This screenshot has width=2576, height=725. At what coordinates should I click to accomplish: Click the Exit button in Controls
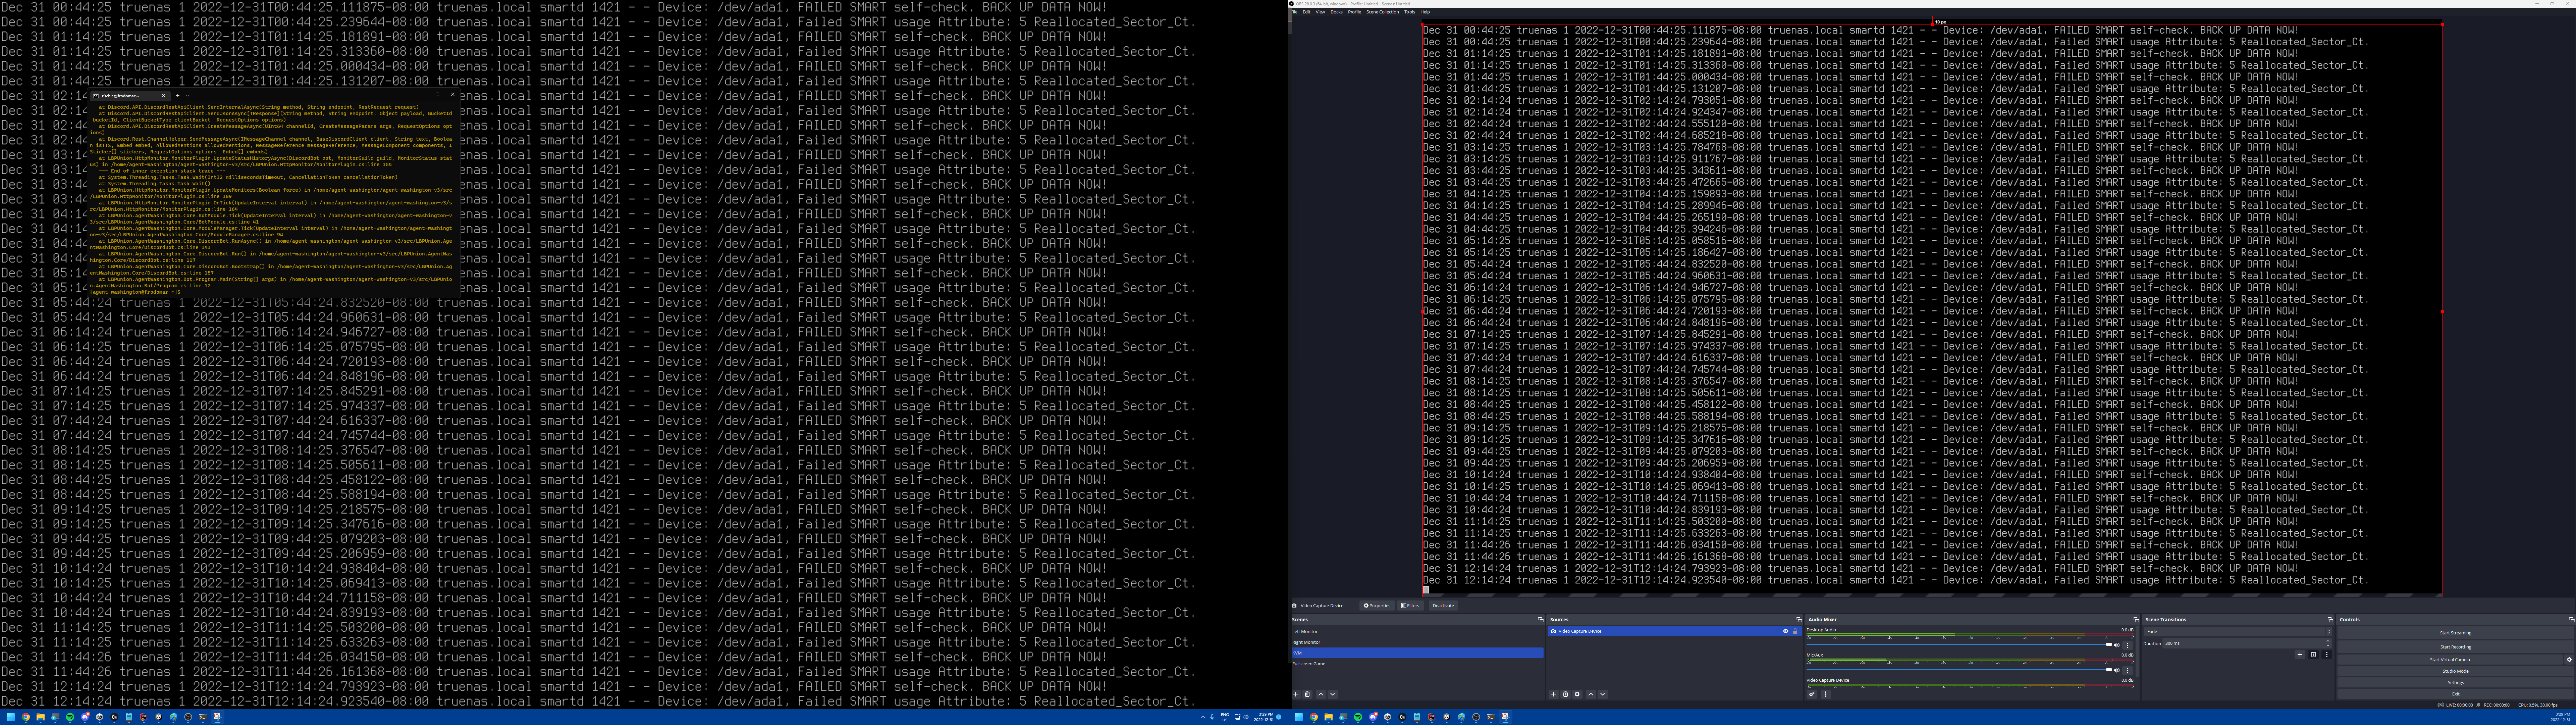click(x=2456, y=694)
